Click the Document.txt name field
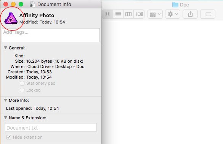The image size is (223, 144). point(51,127)
